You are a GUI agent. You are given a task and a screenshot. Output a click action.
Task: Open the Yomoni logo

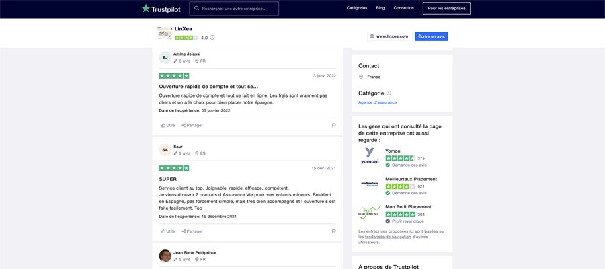tap(370, 155)
